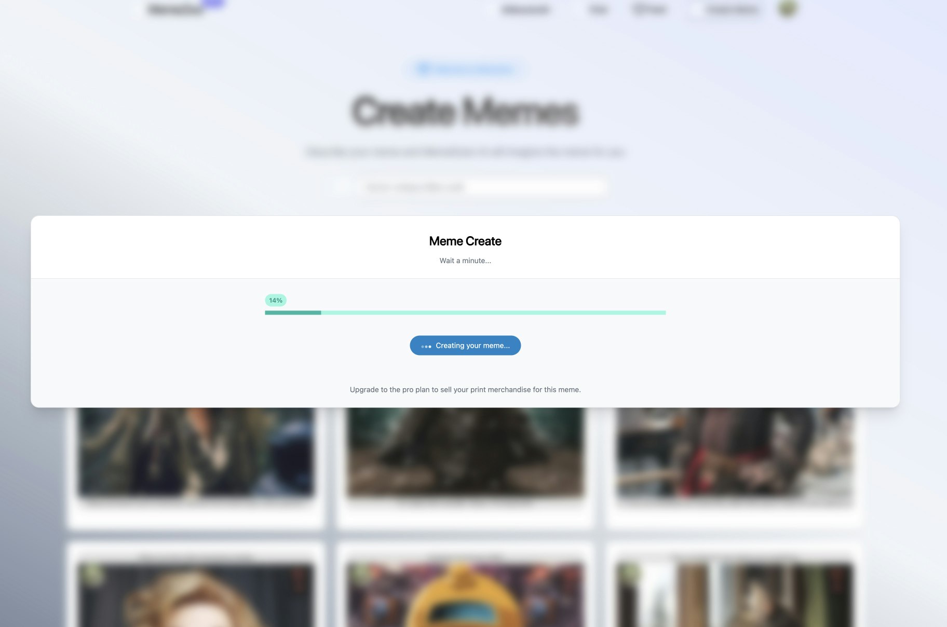Click the "Upgrade to the pro plan" message
Viewport: 947px width, 627px height.
coord(465,390)
